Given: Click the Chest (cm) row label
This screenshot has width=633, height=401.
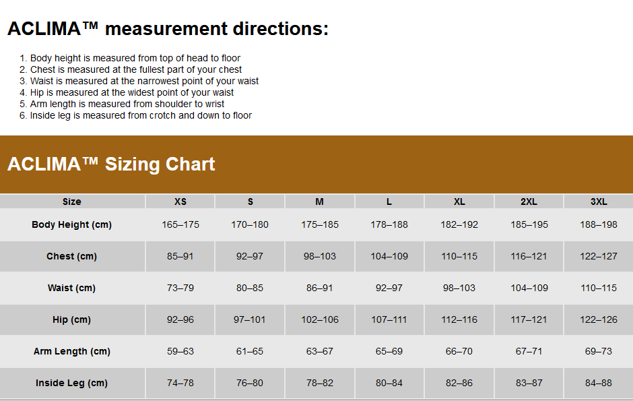Looking at the screenshot, I should [x=72, y=256].
